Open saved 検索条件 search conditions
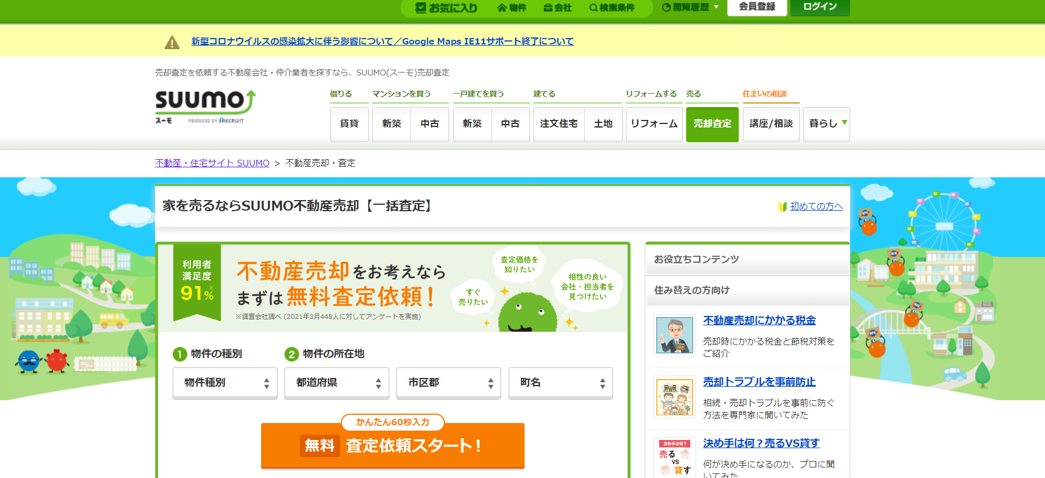The width and height of the screenshot is (1045, 478). coord(612,8)
